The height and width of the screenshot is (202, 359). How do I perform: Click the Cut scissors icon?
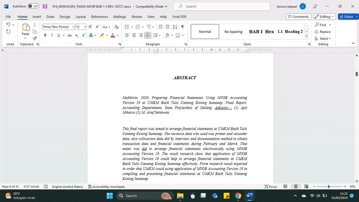(34, 25)
